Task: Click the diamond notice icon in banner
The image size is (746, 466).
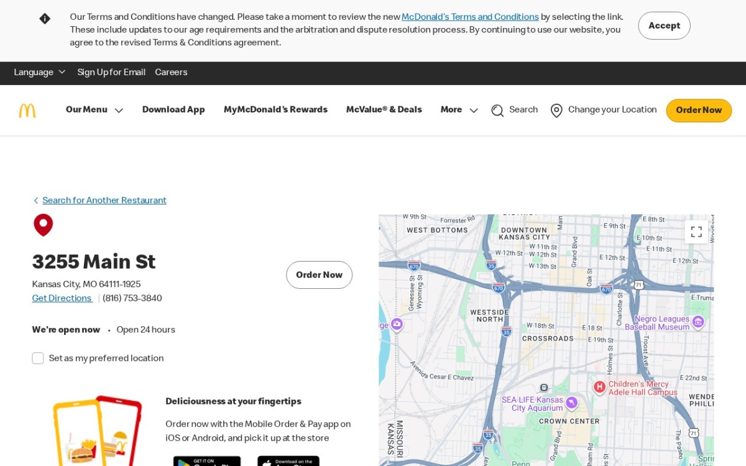Action: tap(45, 19)
